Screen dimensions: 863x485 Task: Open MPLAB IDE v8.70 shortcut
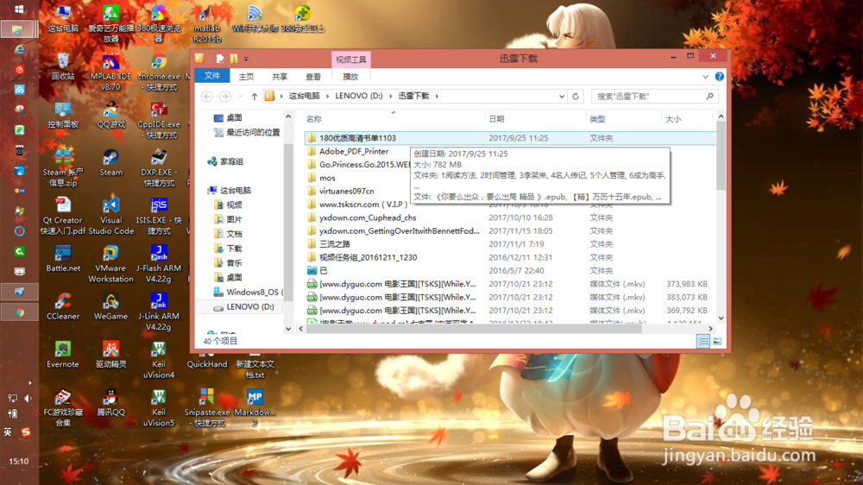tap(110, 72)
